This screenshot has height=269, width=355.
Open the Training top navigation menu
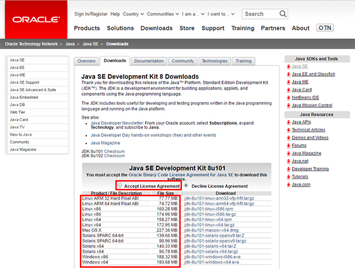coord(243,28)
